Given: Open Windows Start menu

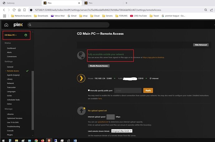Looking at the screenshot, I should tap(3, 140).
